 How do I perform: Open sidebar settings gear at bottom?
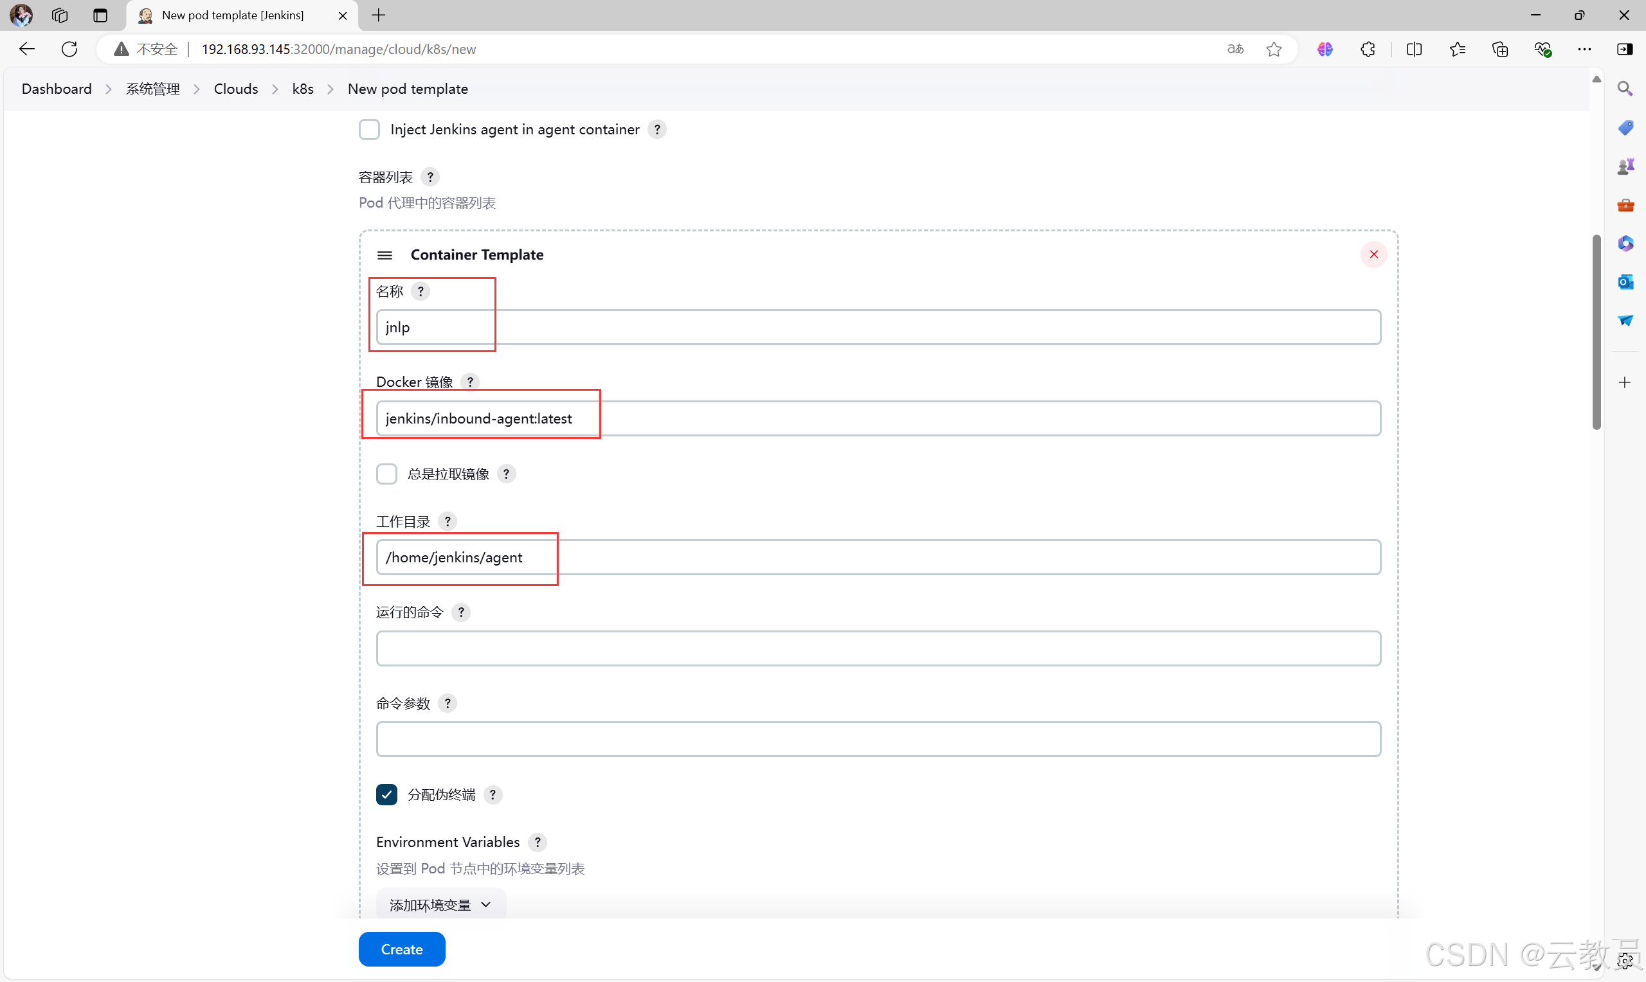[1626, 961]
